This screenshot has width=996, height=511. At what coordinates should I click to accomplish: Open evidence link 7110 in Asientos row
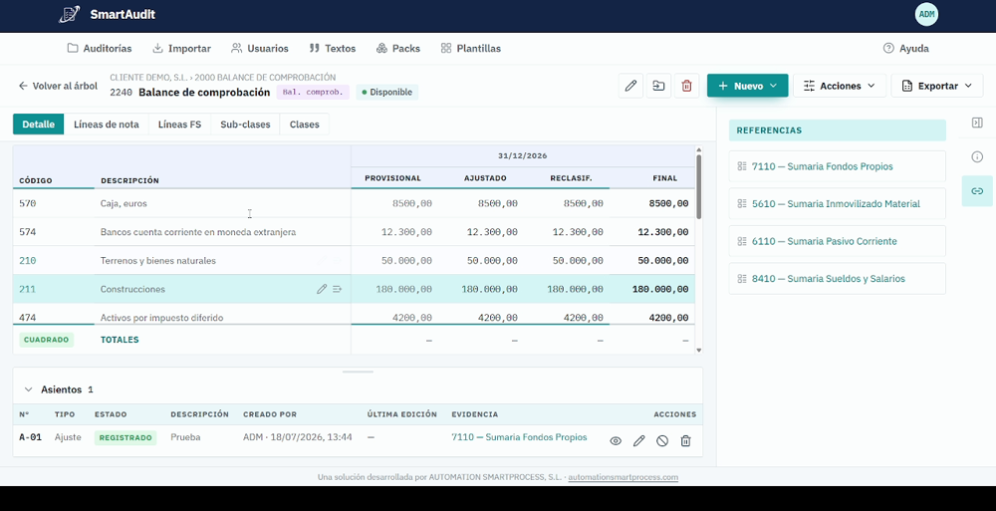(519, 437)
